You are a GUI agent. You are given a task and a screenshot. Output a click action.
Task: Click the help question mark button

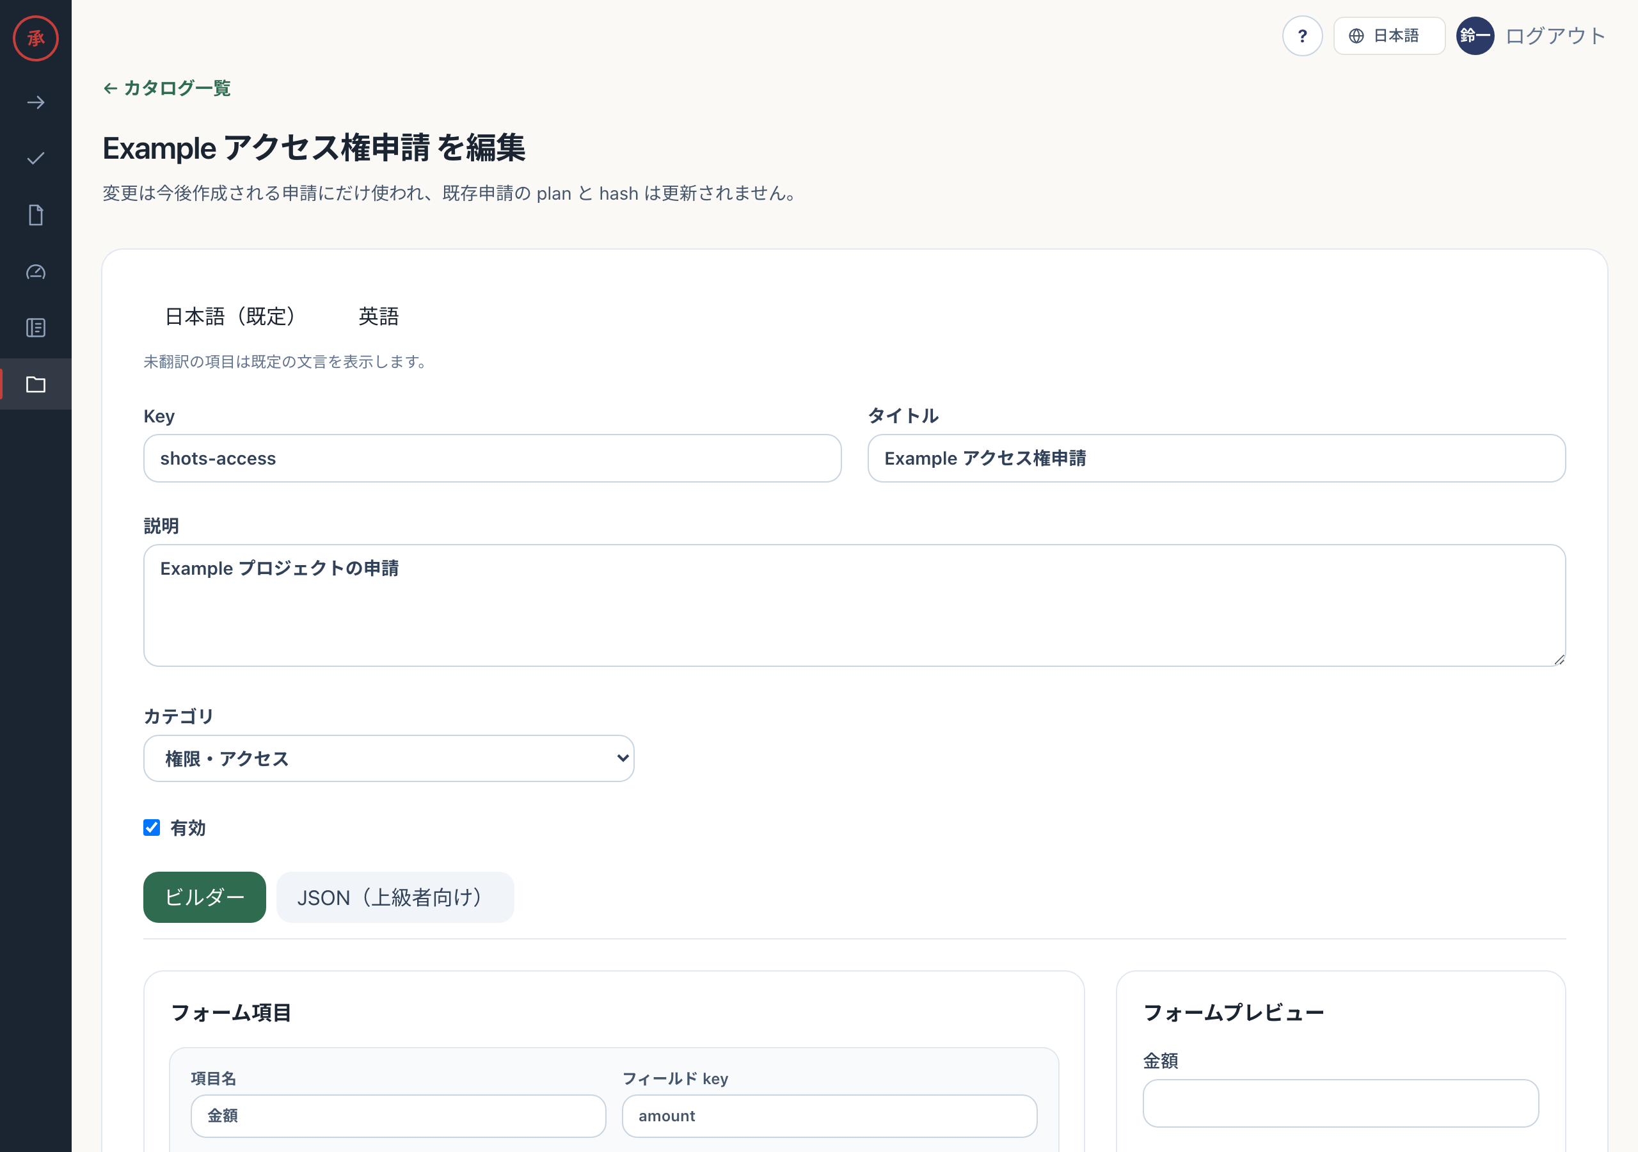click(1302, 36)
